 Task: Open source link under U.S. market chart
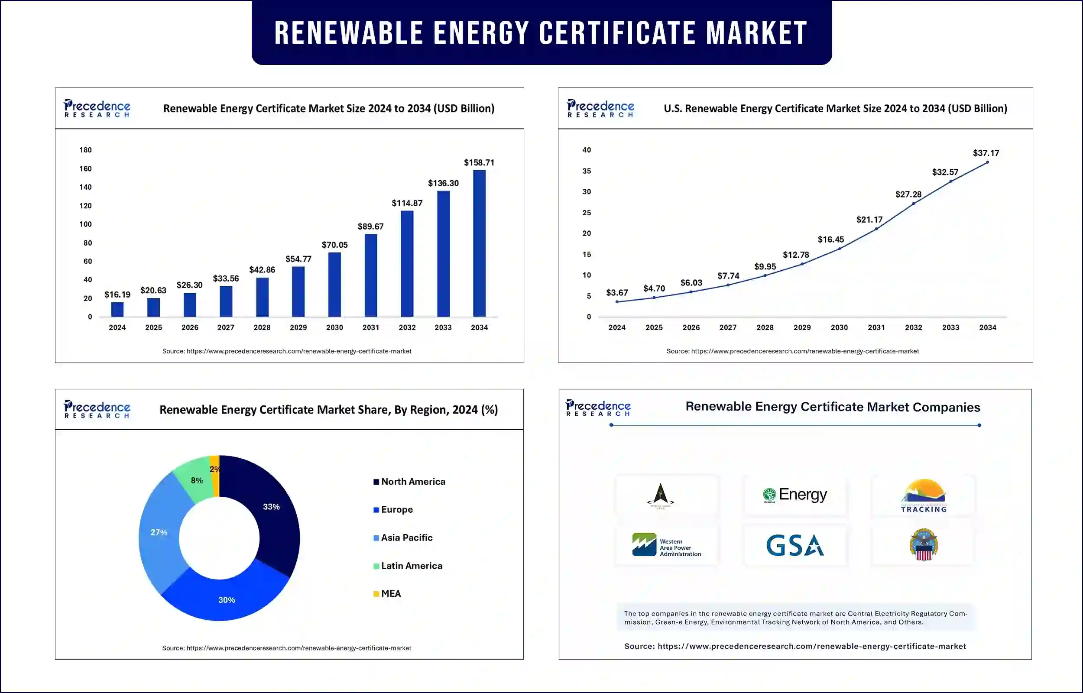click(x=805, y=351)
